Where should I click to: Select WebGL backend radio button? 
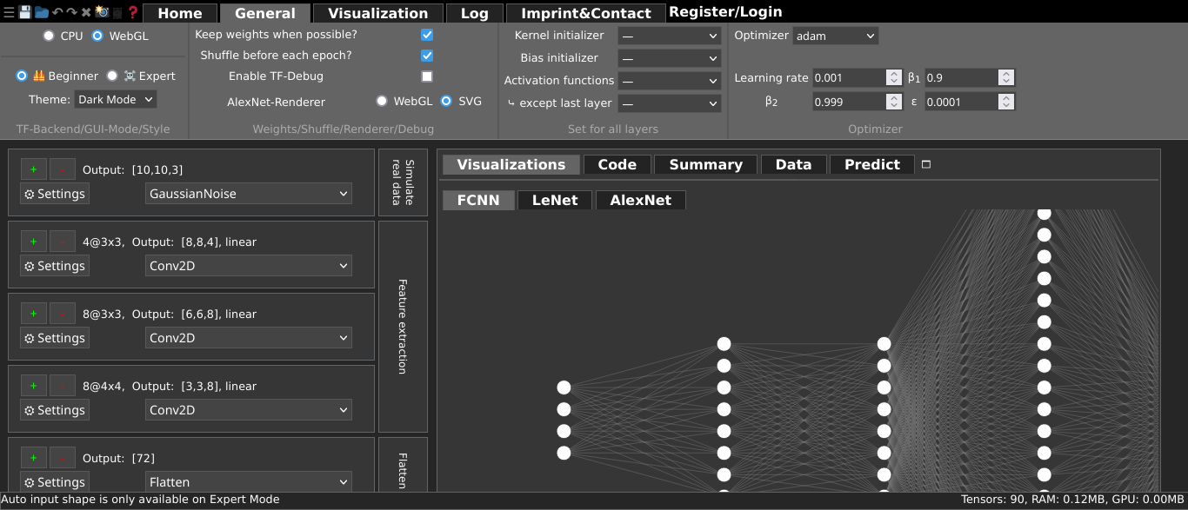(97, 36)
